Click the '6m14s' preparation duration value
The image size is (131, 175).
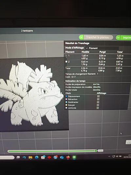96,84
